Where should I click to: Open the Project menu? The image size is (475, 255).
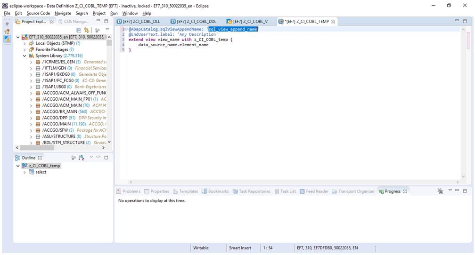click(x=99, y=13)
